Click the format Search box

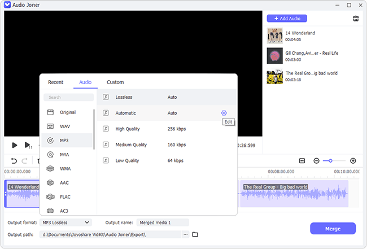[68, 97]
